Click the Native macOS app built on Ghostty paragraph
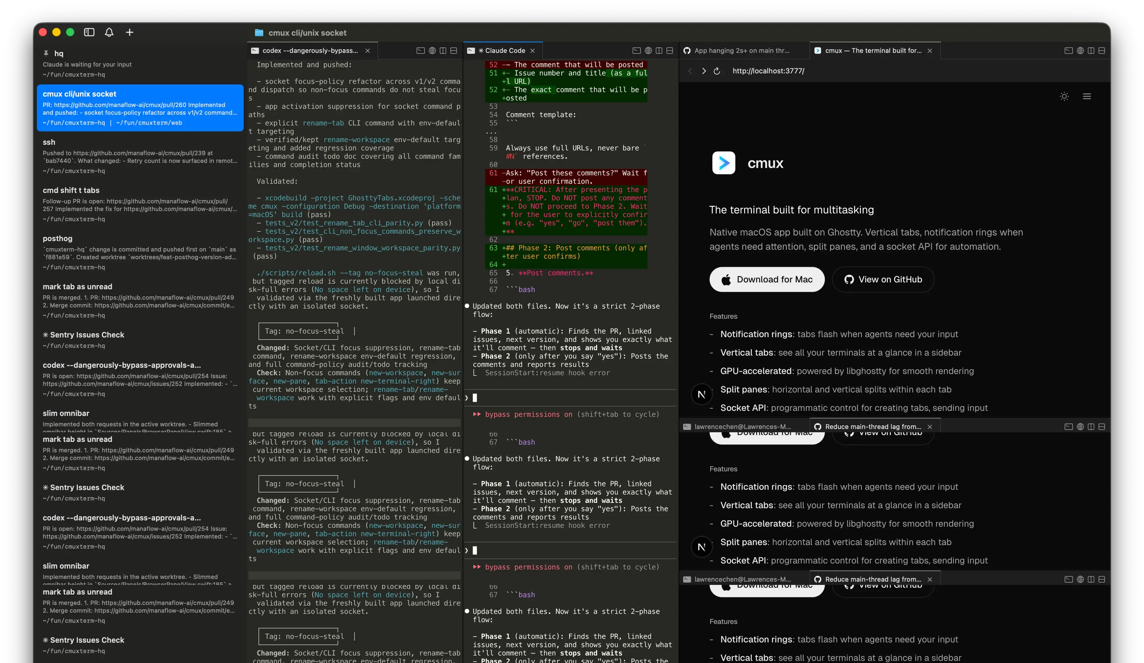Image resolution: width=1144 pixels, height=663 pixels. pos(866,239)
